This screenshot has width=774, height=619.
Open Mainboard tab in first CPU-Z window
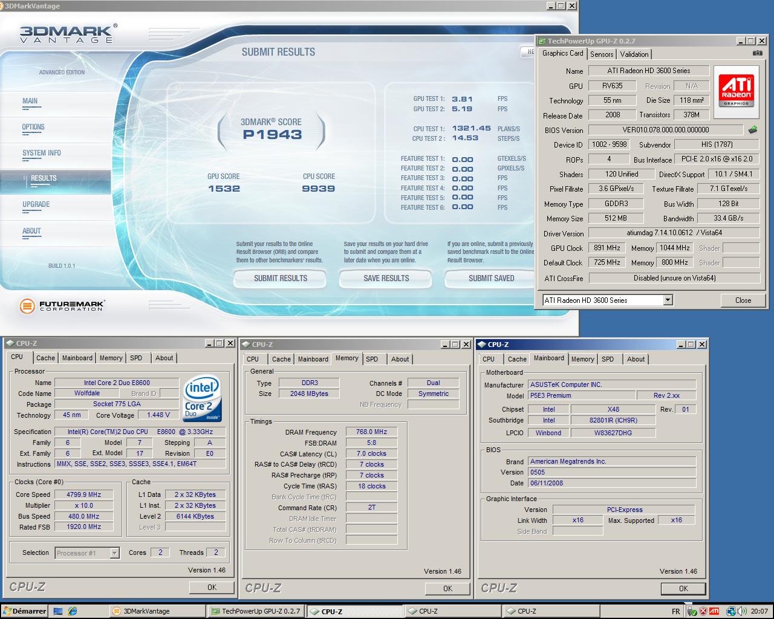(77, 358)
